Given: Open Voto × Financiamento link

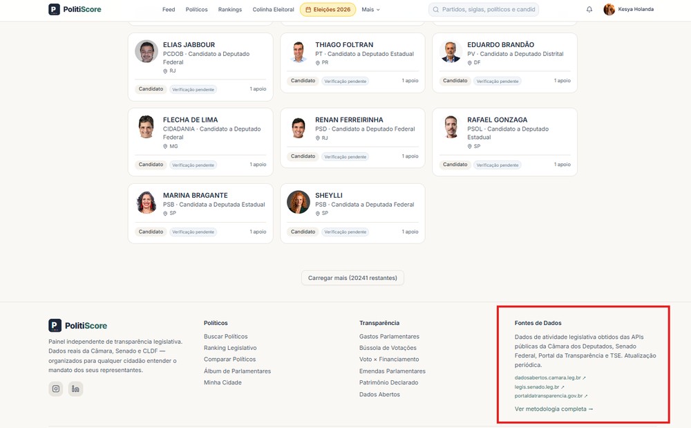Looking at the screenshot, I should click(389, 360).
